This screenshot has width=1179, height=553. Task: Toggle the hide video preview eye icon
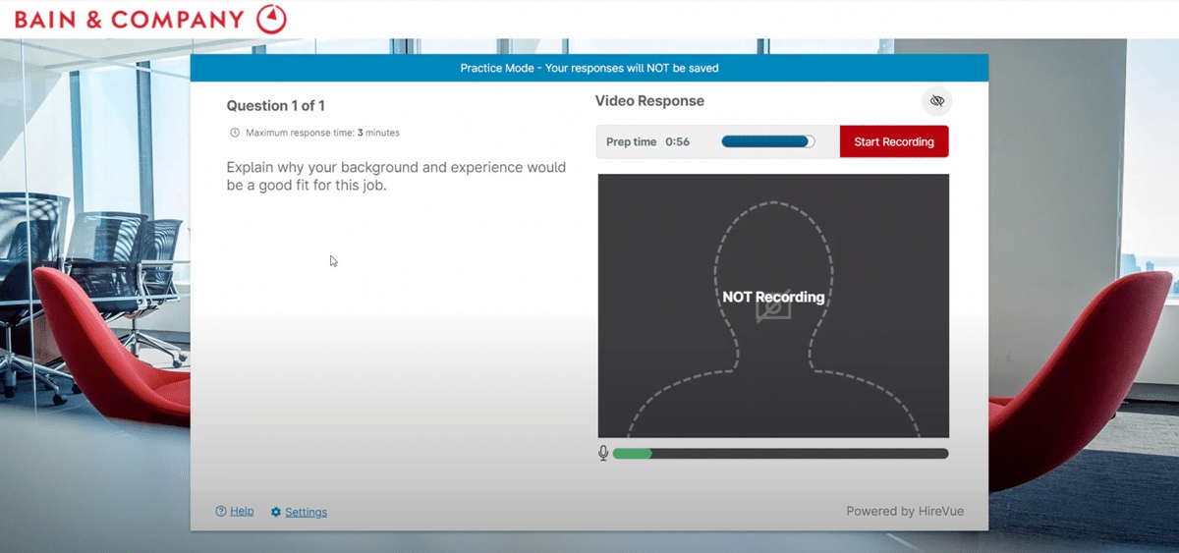pyautogui.click(x=936, y=101)
